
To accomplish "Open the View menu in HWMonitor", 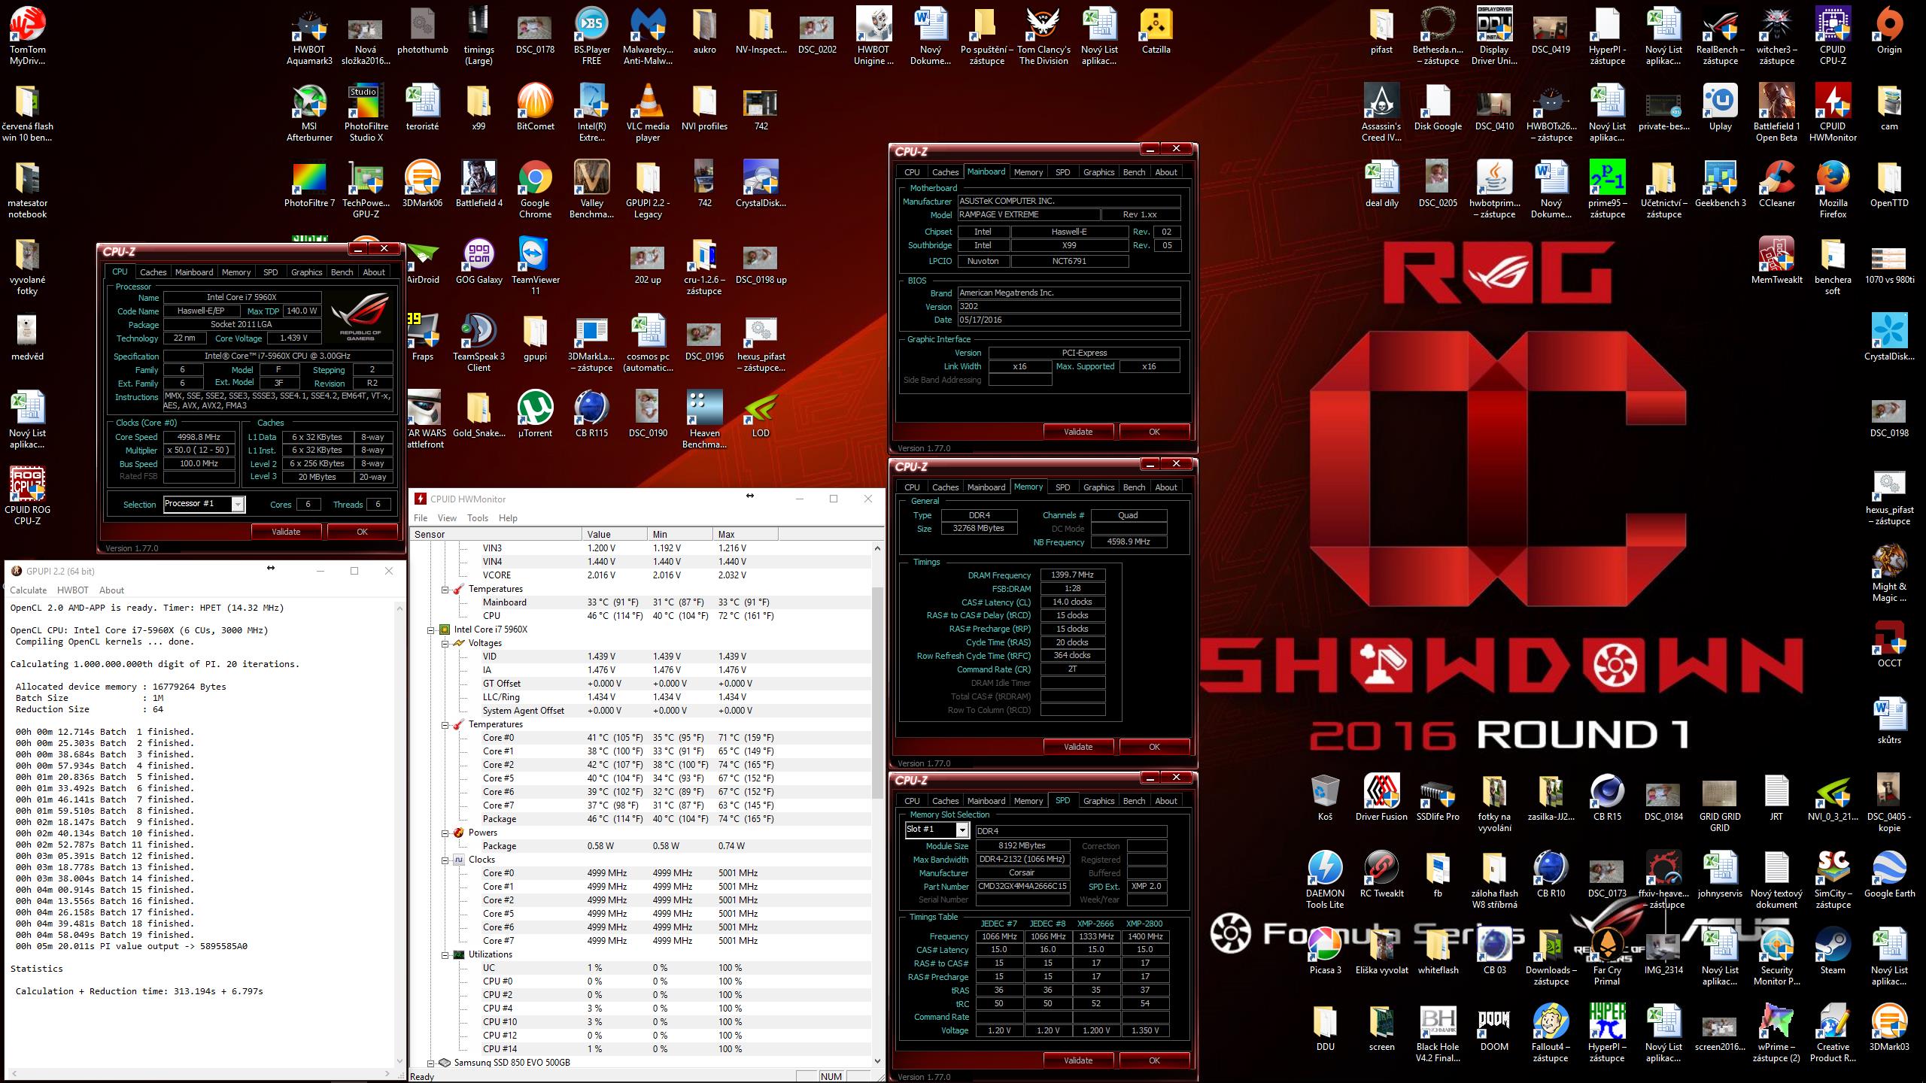I will 447,518.
